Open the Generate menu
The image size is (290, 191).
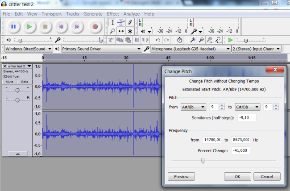pyautogui.click(x=93, y=14)
